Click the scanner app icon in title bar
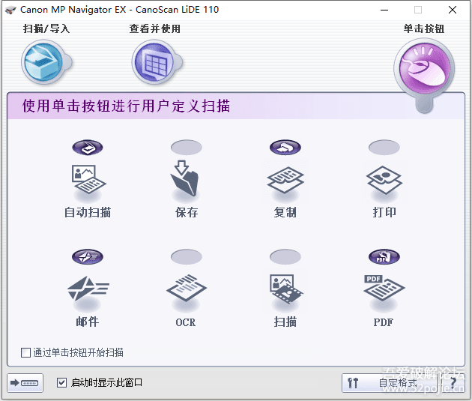 [x=10, y=10]
